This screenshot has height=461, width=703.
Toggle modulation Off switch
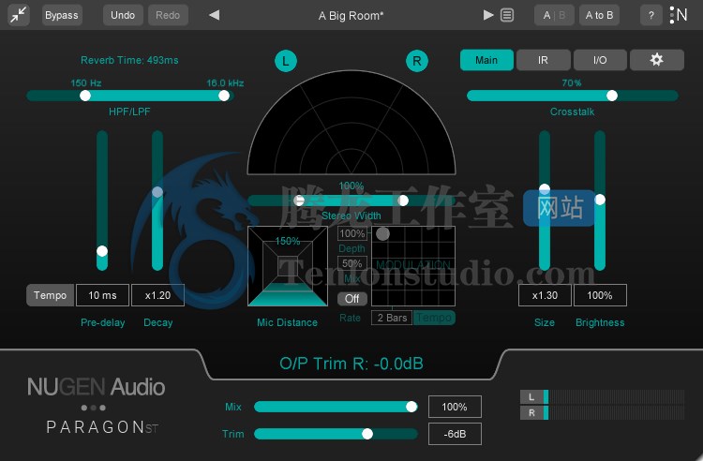(x=351, y=298)
